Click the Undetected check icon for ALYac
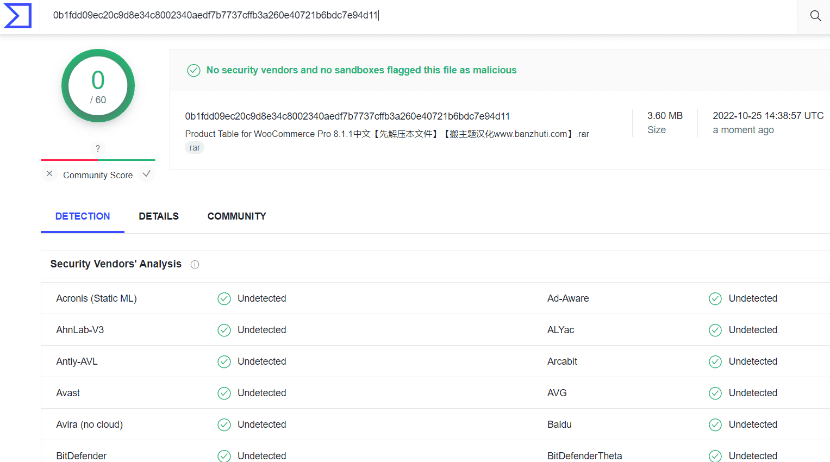Screen dimensions: 830x462 [715, 330]
